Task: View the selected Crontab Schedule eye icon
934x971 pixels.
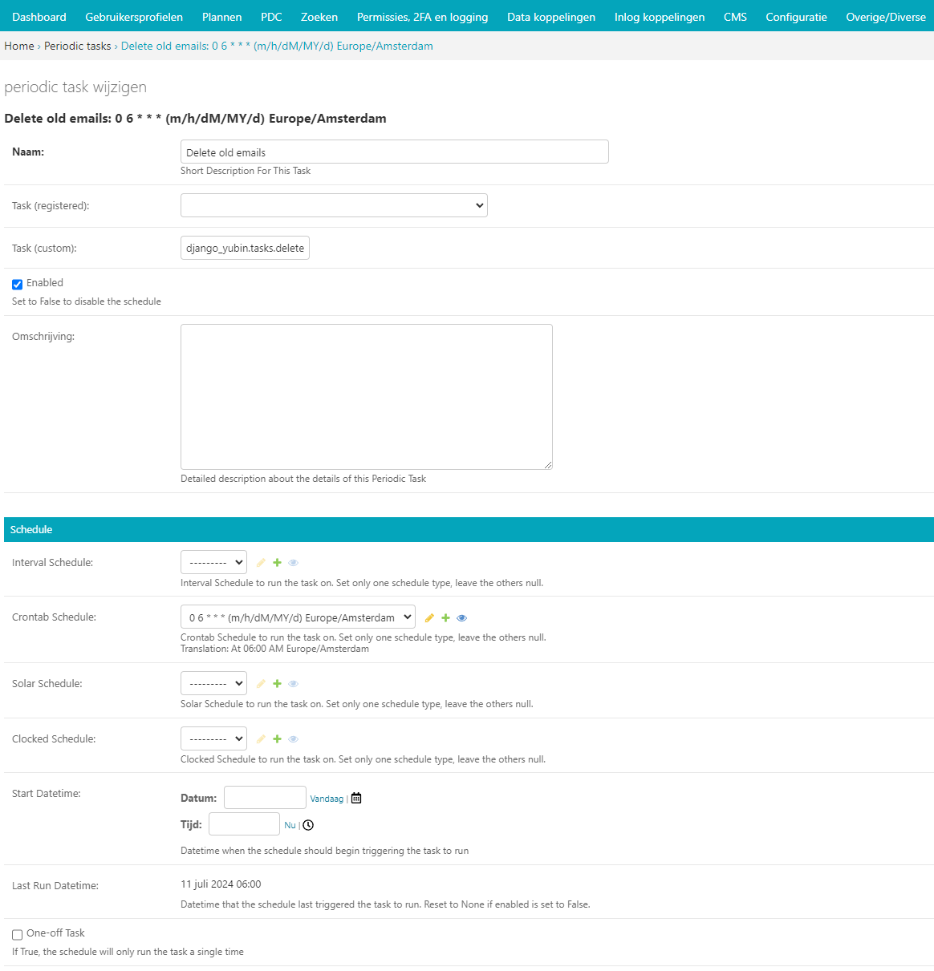Action: pyautogui.click(x=461, y=618)
